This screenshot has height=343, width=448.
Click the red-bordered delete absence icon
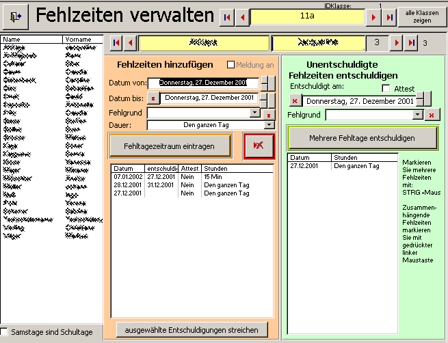click(x=259, y=146)
